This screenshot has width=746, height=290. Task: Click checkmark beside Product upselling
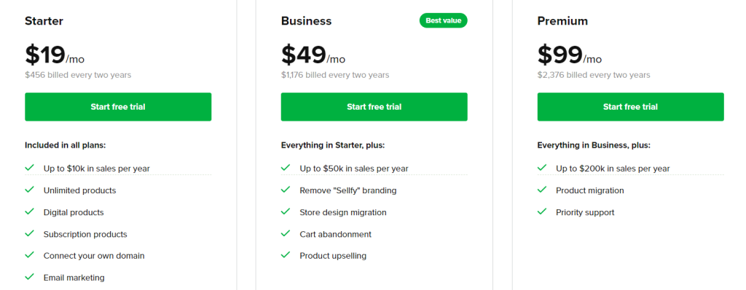coord(286,255)
